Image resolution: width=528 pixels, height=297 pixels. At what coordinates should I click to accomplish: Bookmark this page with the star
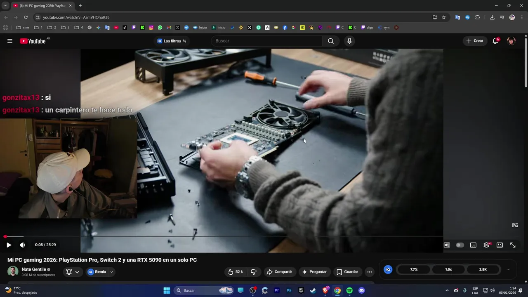click(x=444, y=17)
